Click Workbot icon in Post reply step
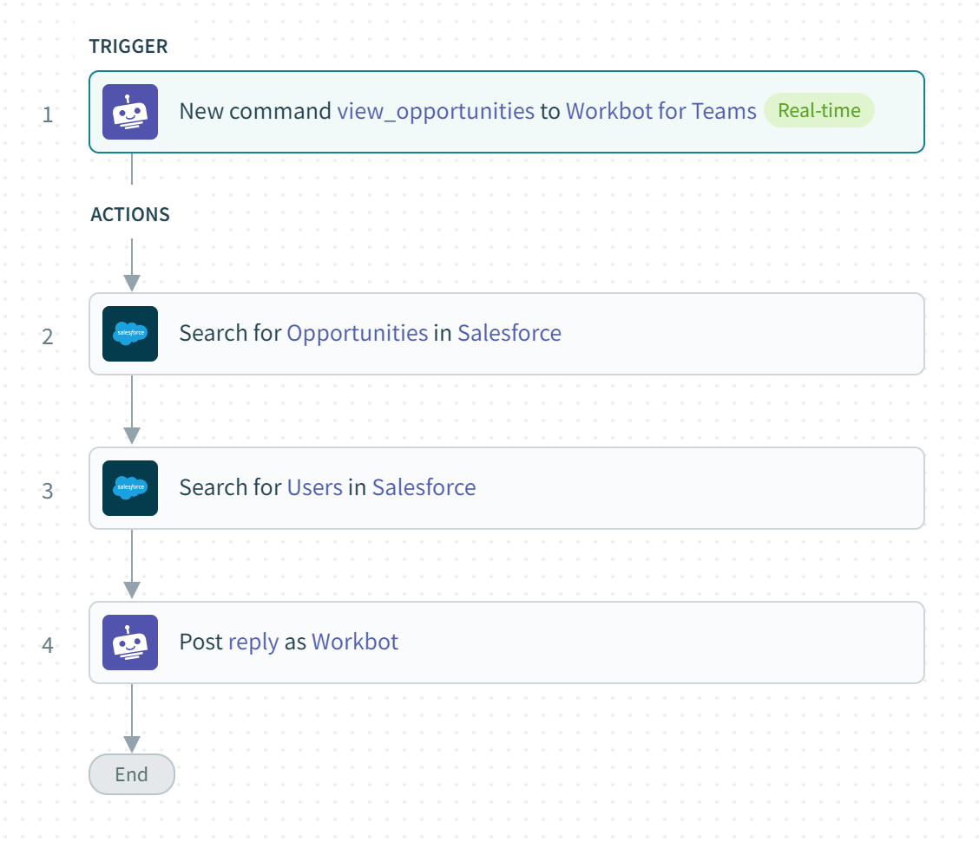The image size is (979, 848). pos(130,643)
